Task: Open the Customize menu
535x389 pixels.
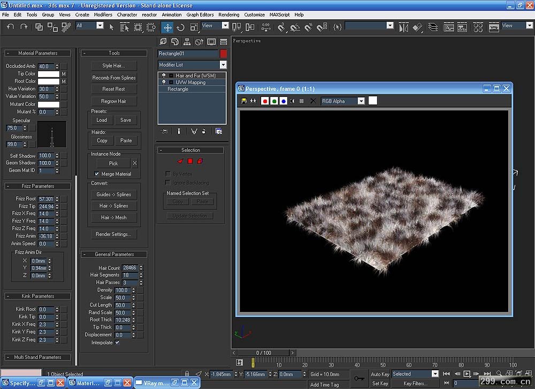Action: pos(255,14)
